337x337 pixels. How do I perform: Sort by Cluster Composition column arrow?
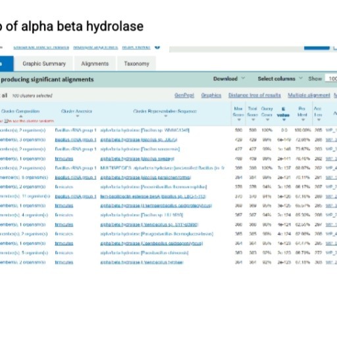(x=21, y=116)
